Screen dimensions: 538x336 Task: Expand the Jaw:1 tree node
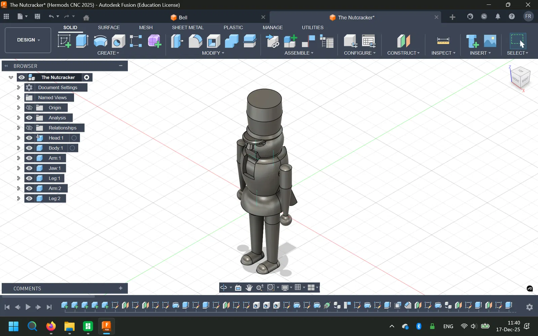pyautogui.click(x=18, y=168)
